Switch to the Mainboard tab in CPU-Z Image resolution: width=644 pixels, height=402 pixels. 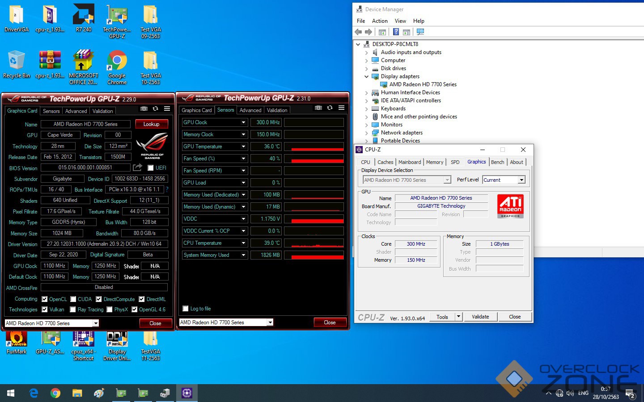coord(410,162)
